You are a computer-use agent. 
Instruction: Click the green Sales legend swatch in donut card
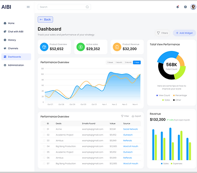coord(163,100)
